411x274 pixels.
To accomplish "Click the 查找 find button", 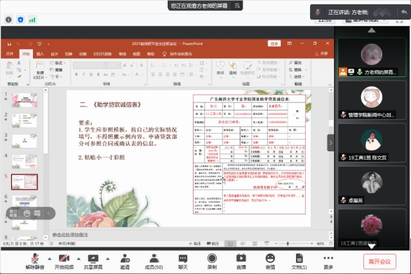I will coord(295,62).
